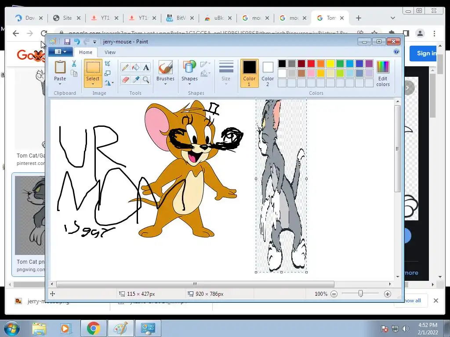The image size is (450, 337).
Task: Click the Sign in button on Google
Action: click(423, 53)
